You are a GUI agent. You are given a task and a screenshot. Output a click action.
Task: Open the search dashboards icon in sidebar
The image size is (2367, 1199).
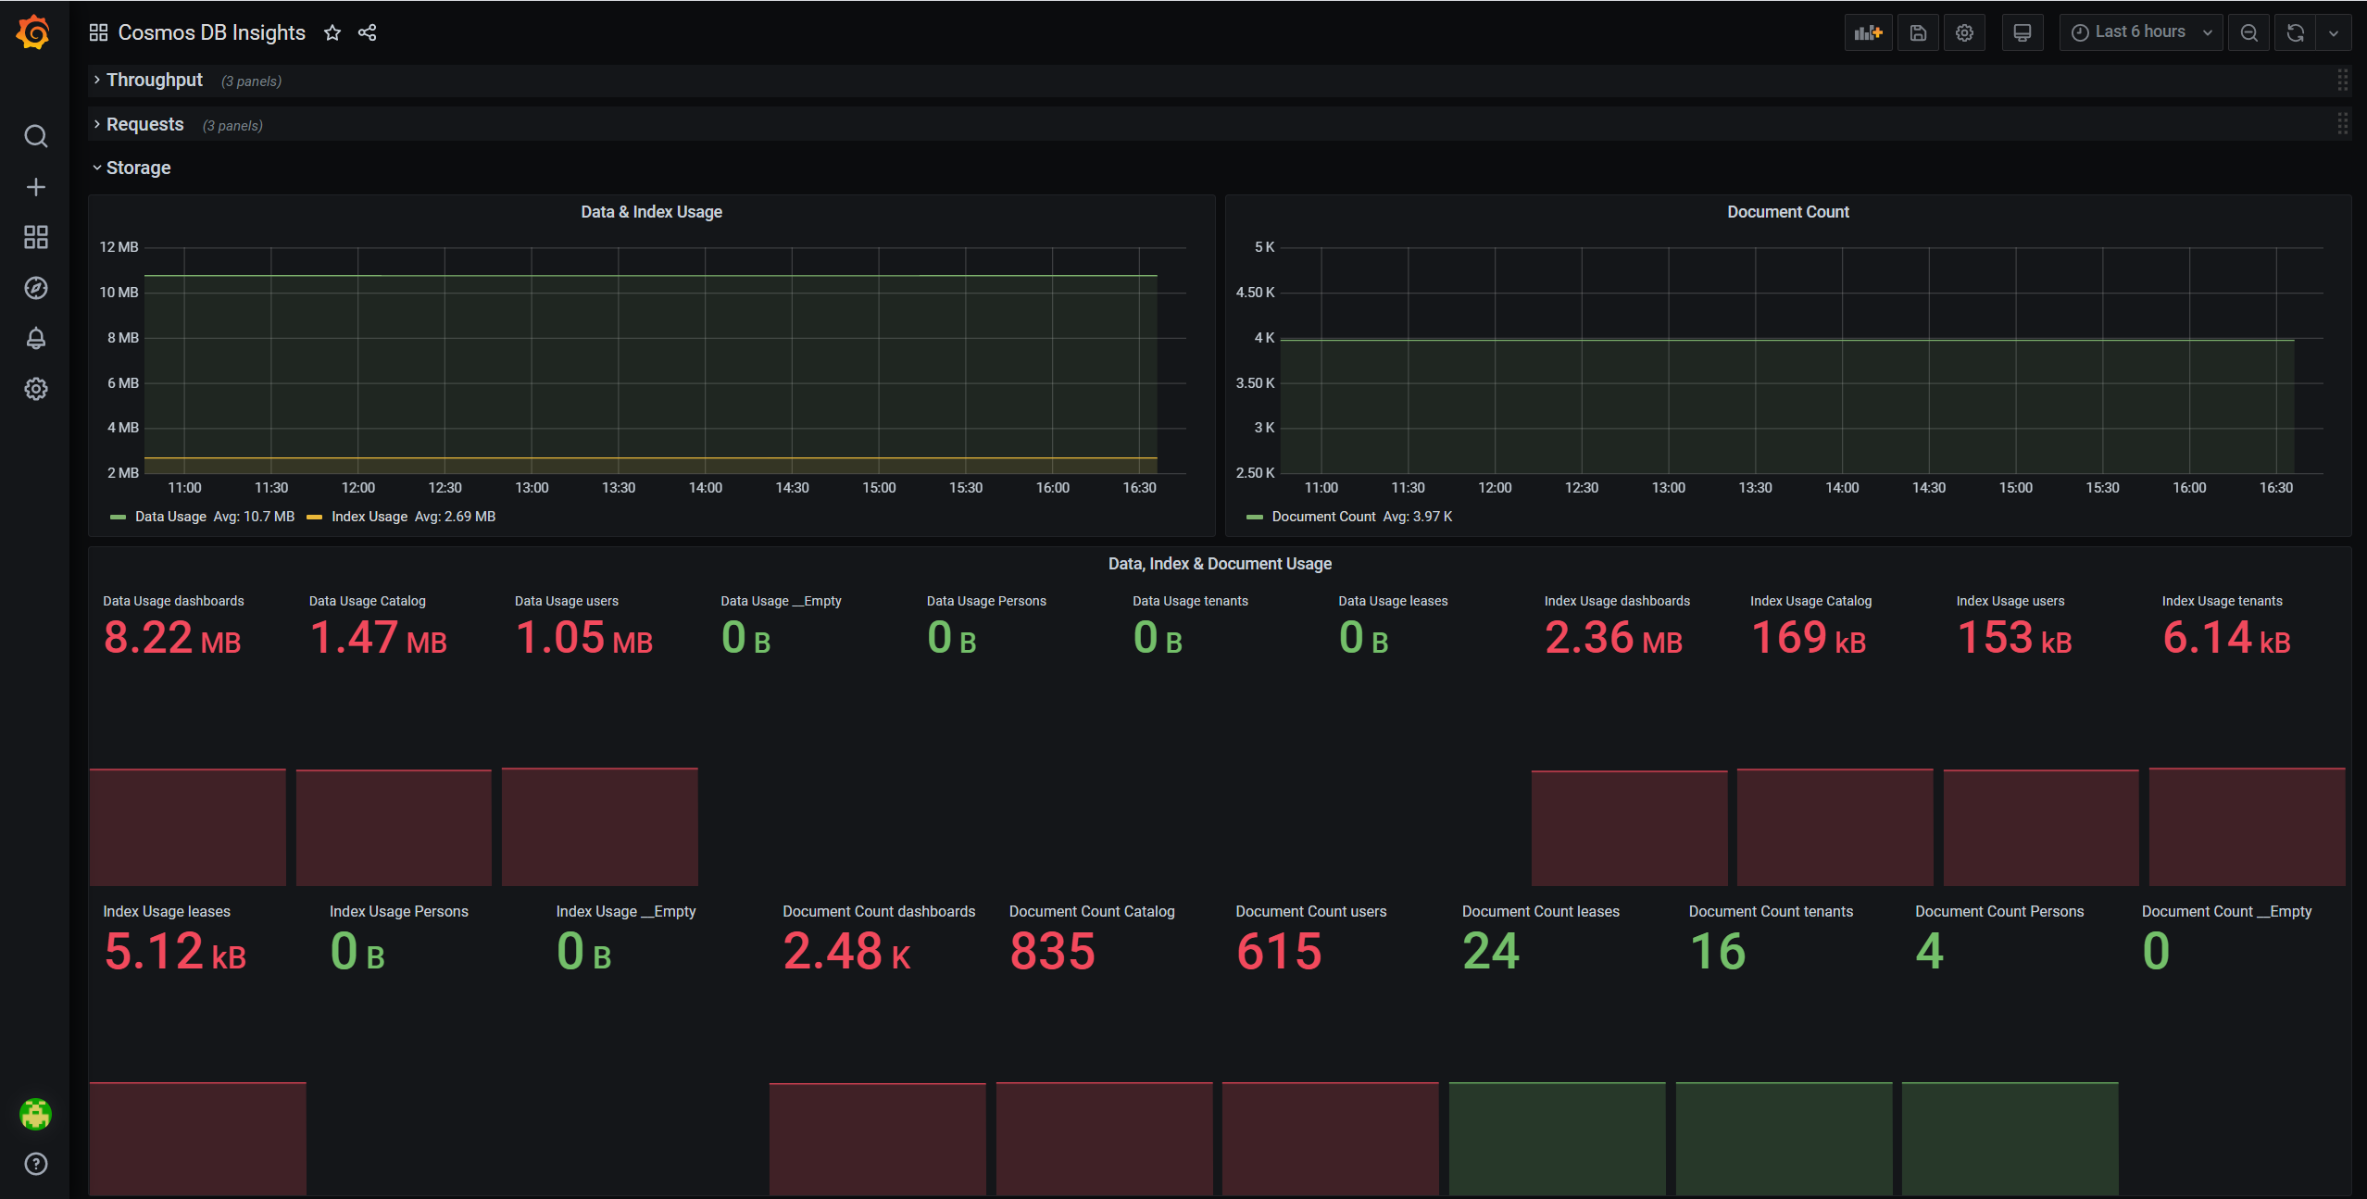point(35,137)
